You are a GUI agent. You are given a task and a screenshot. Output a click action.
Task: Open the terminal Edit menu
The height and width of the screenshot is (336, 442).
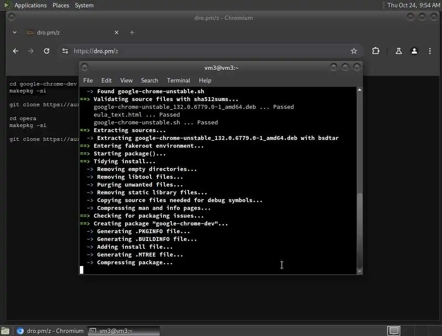107,80
